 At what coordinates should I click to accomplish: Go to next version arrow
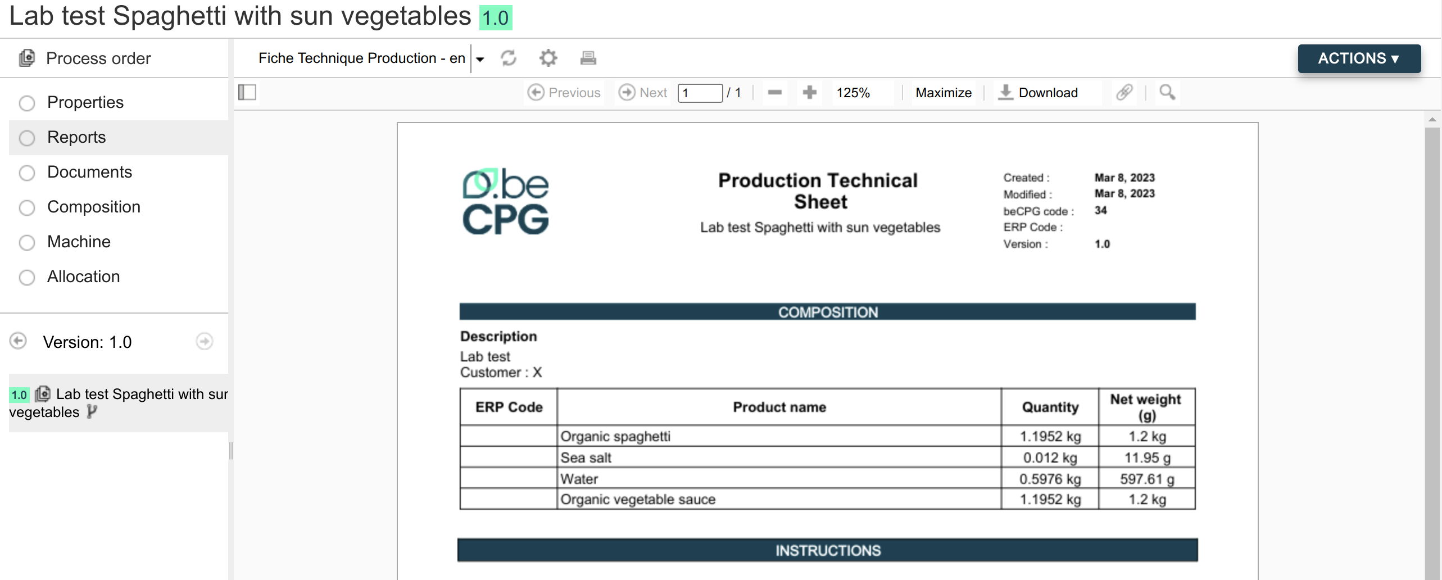click(x=205, y=341)
